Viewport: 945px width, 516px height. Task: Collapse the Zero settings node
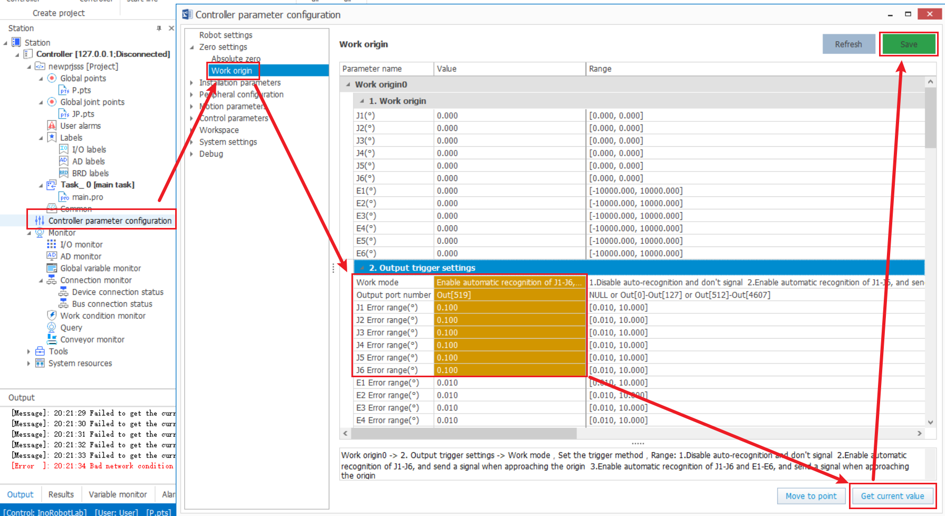(192, 47)
